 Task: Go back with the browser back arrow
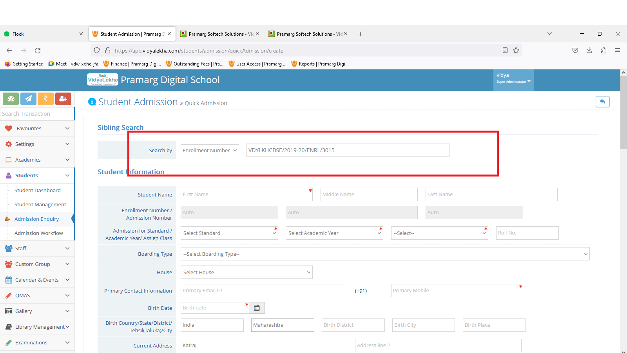[x=9, y=51]
